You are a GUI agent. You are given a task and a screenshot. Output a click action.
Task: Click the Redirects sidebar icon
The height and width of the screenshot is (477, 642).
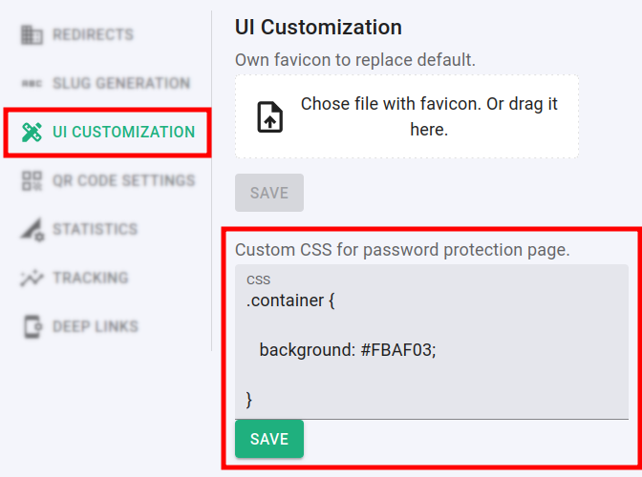click(32, 35)
